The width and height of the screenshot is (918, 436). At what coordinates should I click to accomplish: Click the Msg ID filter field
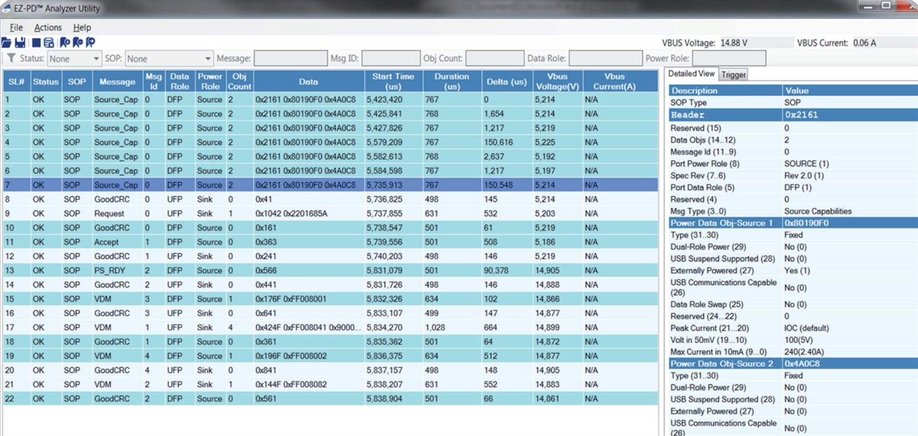pos(390,58)
